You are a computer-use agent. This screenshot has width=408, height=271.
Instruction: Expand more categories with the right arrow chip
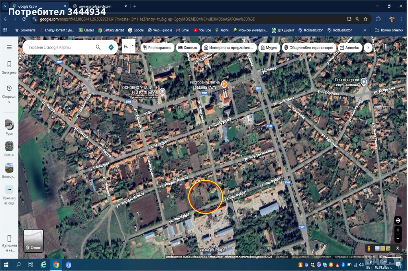click(367, 47)
